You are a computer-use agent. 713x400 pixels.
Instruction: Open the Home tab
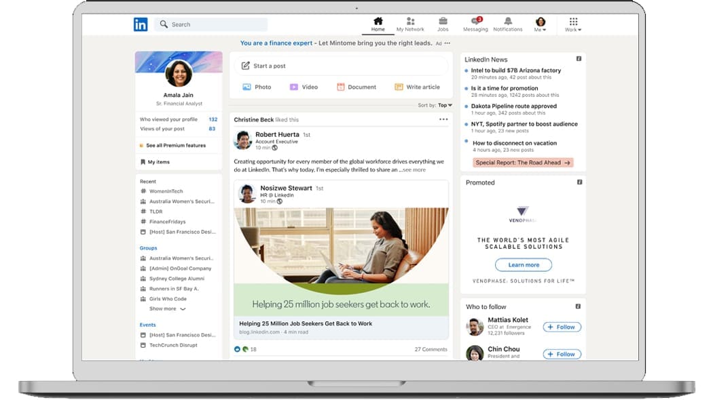point(378,24)
